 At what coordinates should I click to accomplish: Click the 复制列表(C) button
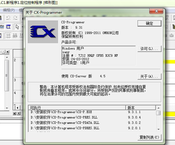149,137
